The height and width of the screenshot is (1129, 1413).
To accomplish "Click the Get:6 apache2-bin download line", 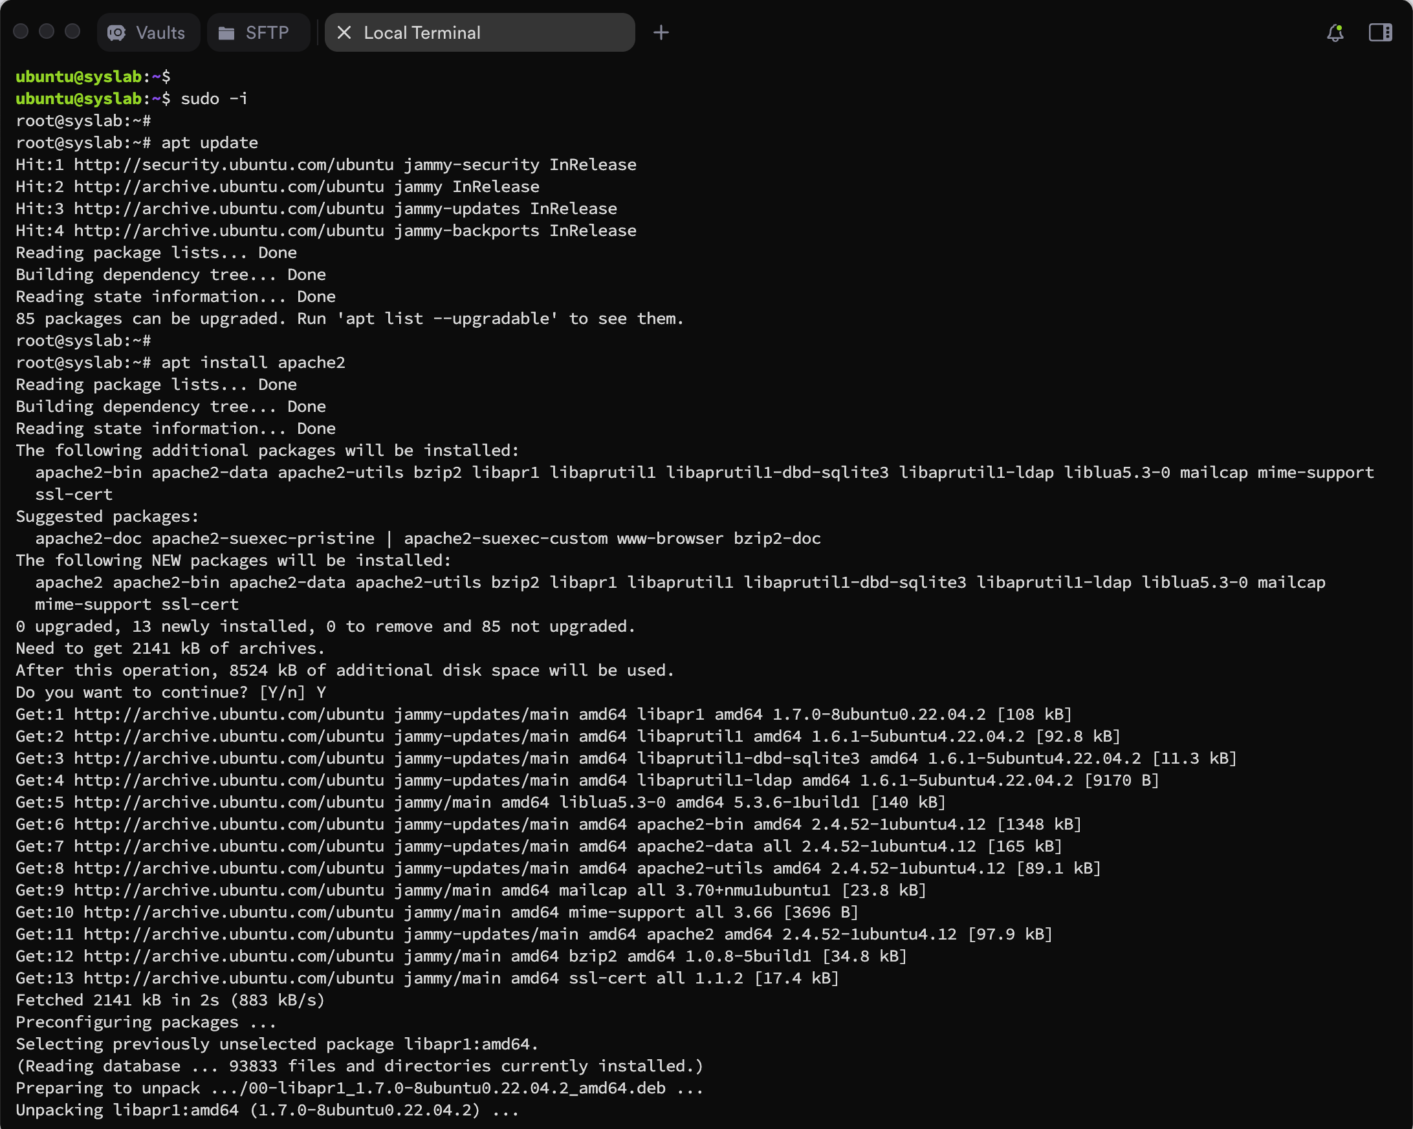I will 549,824.
